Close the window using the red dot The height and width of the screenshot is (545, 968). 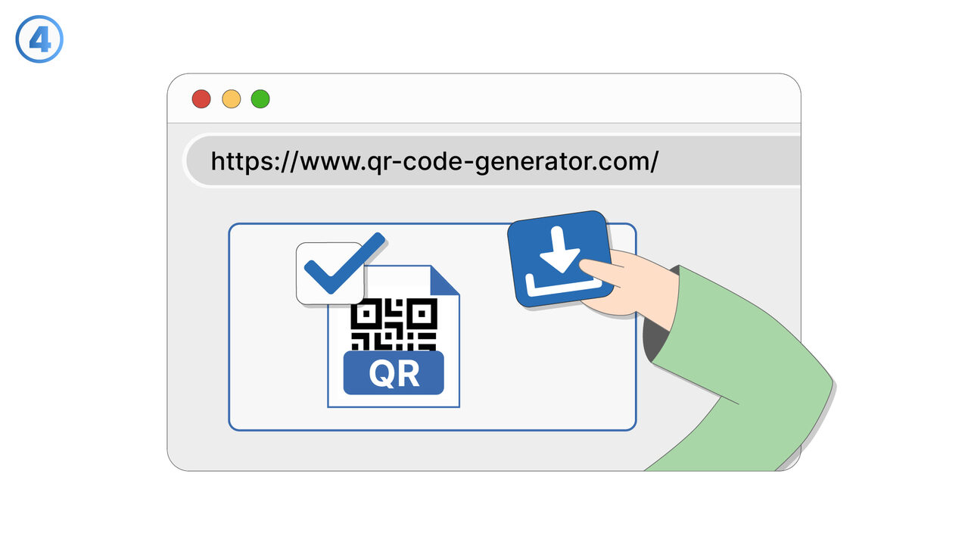tap(201, 99)
